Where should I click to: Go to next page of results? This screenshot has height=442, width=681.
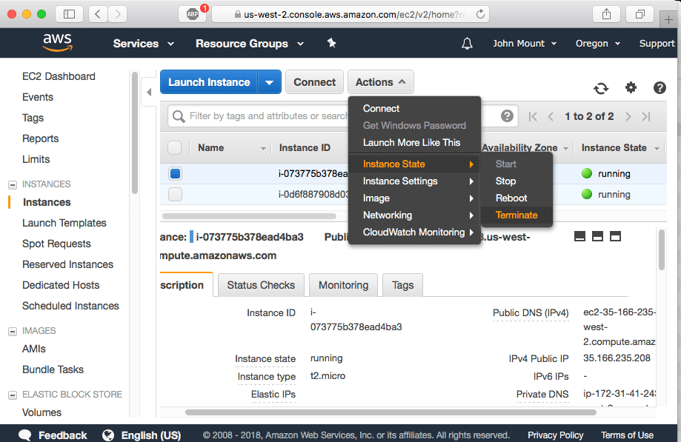628,116
